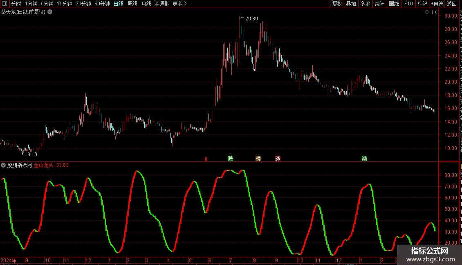Viewport: 462px width, 265px height.
Task: Open the 复权 adjustment menu
Action: point(337,4)
